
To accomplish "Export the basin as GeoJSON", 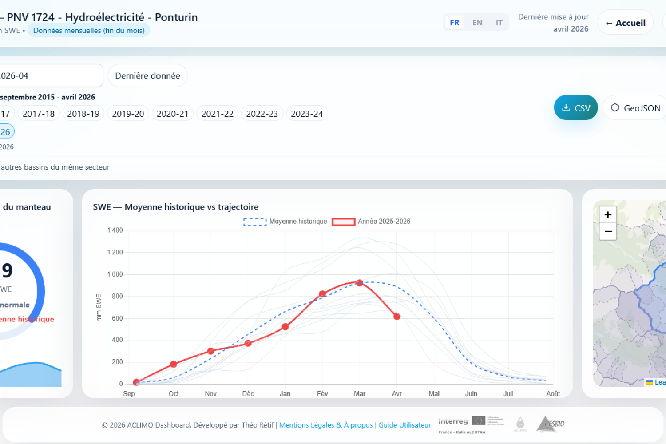I will [635, 107].
